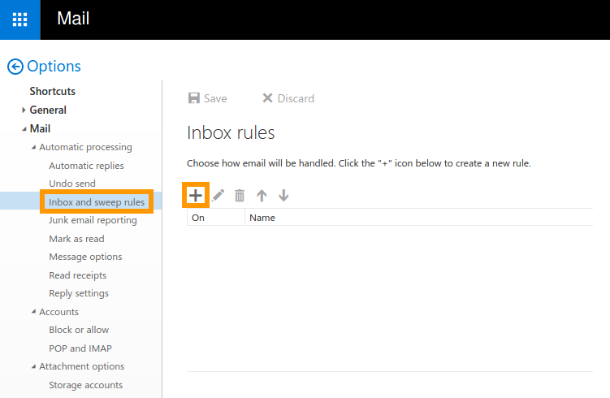Go to Block or allow settings
The width and height of the screenshot is (610, 398).
pos(79,330)
